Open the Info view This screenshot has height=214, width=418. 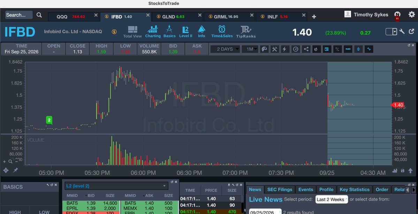click(202, 32)
